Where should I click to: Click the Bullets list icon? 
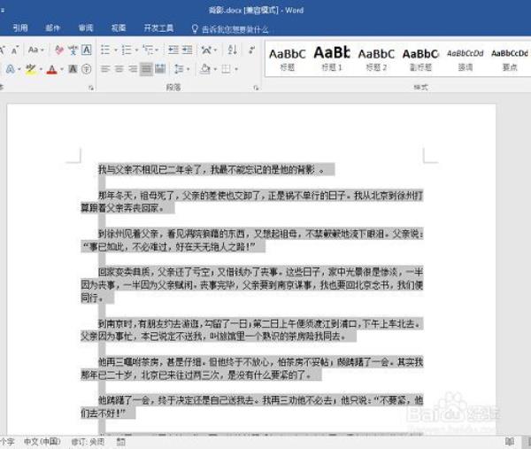(x=105, y=50)
